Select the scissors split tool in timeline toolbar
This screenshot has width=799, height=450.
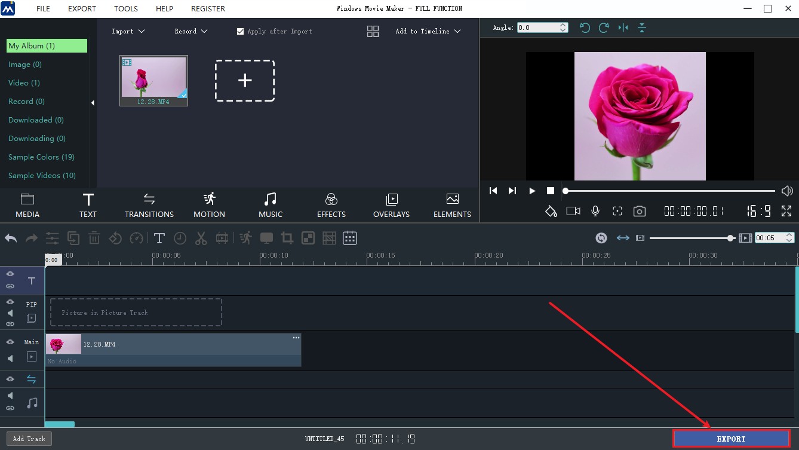coord(201,238)
